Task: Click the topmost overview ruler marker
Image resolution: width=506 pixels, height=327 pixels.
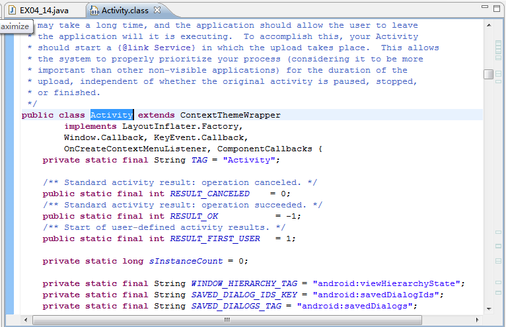Action: point(499,43)
